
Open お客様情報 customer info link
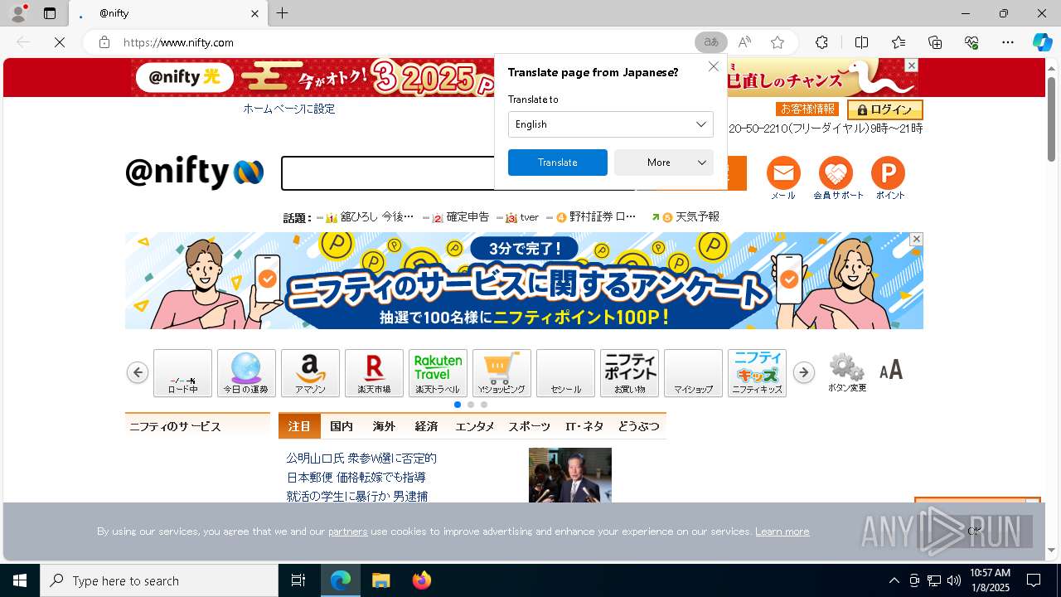[x=807, y=109]
